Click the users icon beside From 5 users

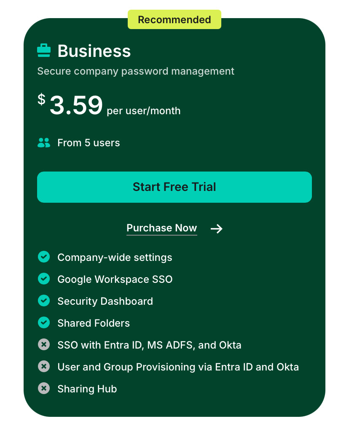point(44,143)
